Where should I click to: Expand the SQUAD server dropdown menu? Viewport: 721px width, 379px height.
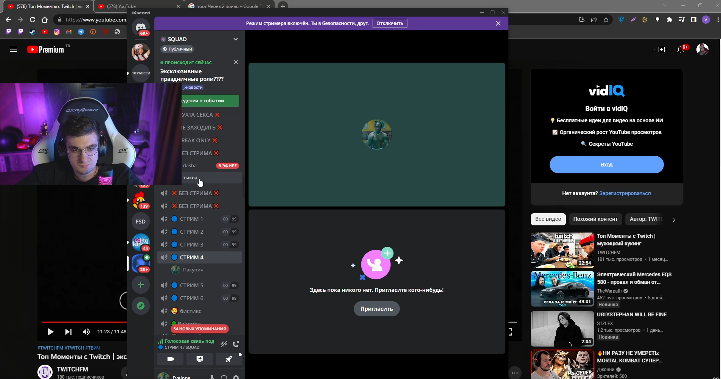tap(235, 39)
